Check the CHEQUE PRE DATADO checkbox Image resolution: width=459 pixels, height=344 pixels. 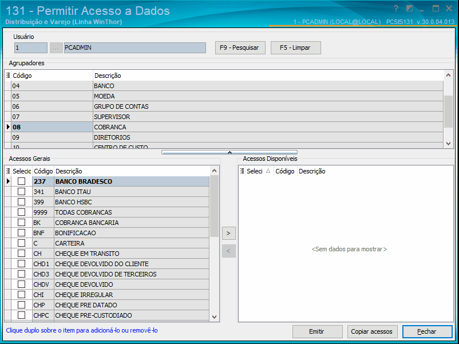(21, 305)
